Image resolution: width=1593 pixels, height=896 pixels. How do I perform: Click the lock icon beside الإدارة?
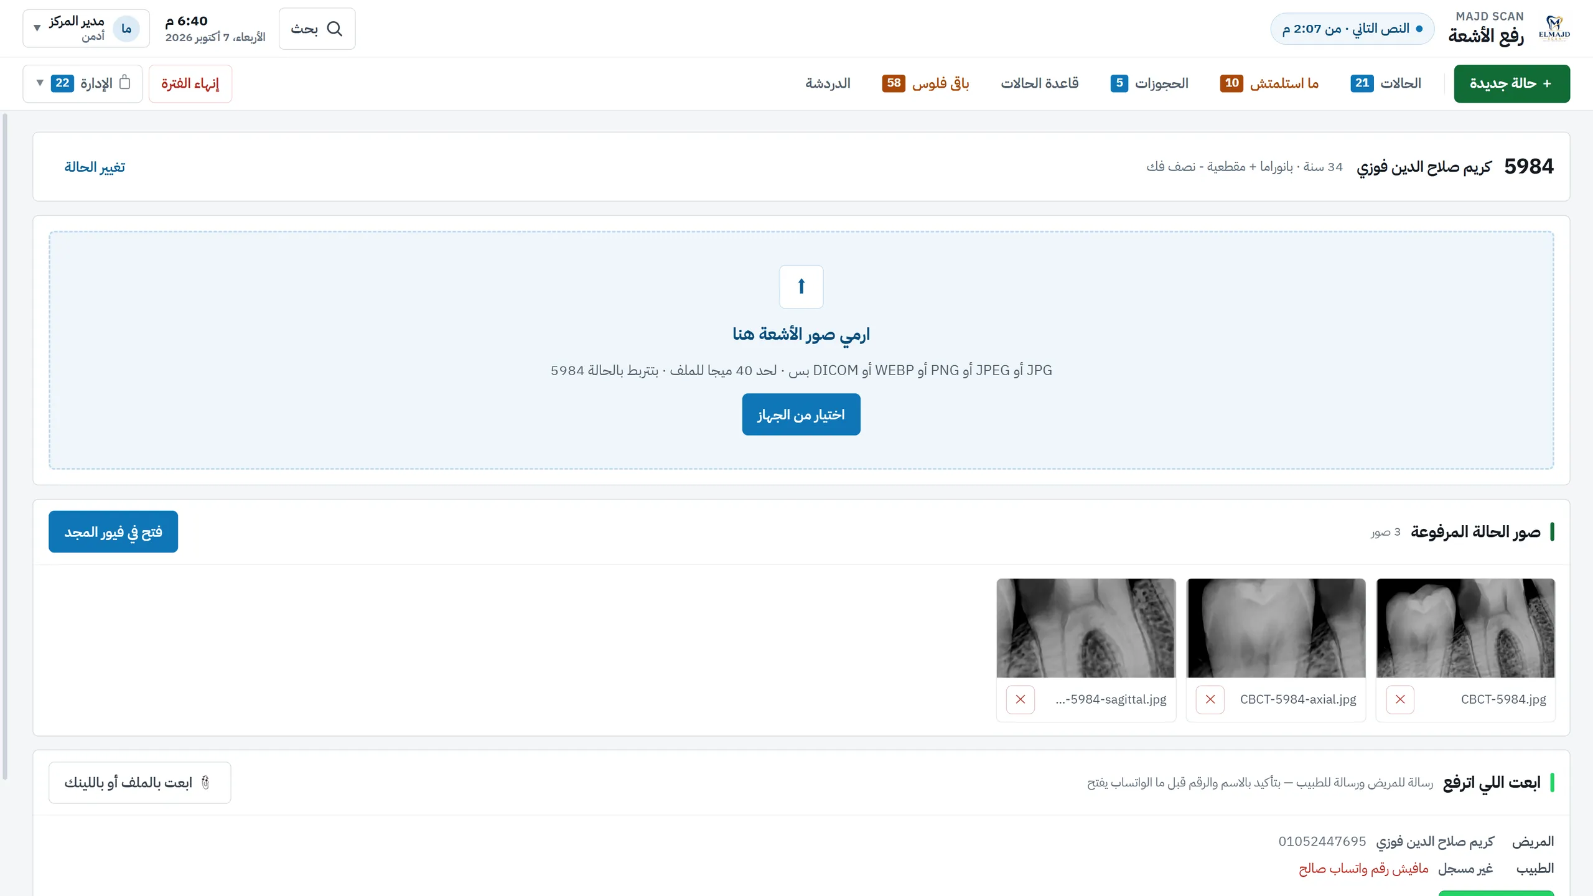pos(125,82)
